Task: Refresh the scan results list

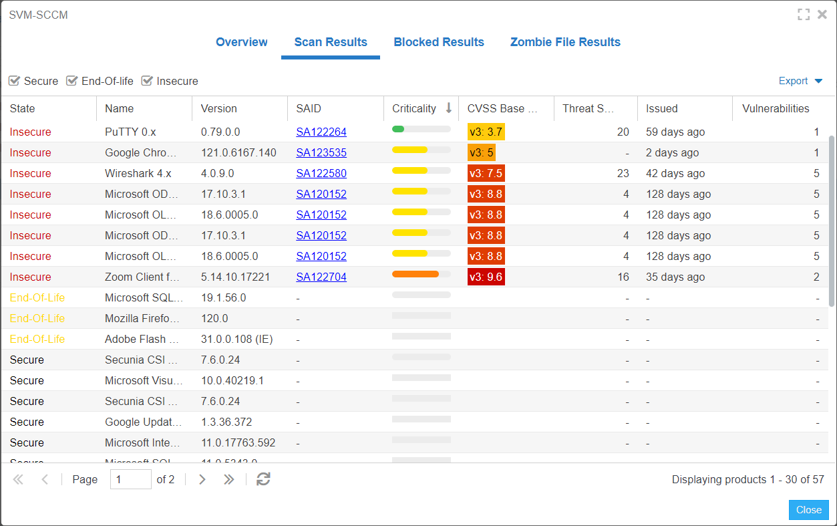Action: point(264,479)
